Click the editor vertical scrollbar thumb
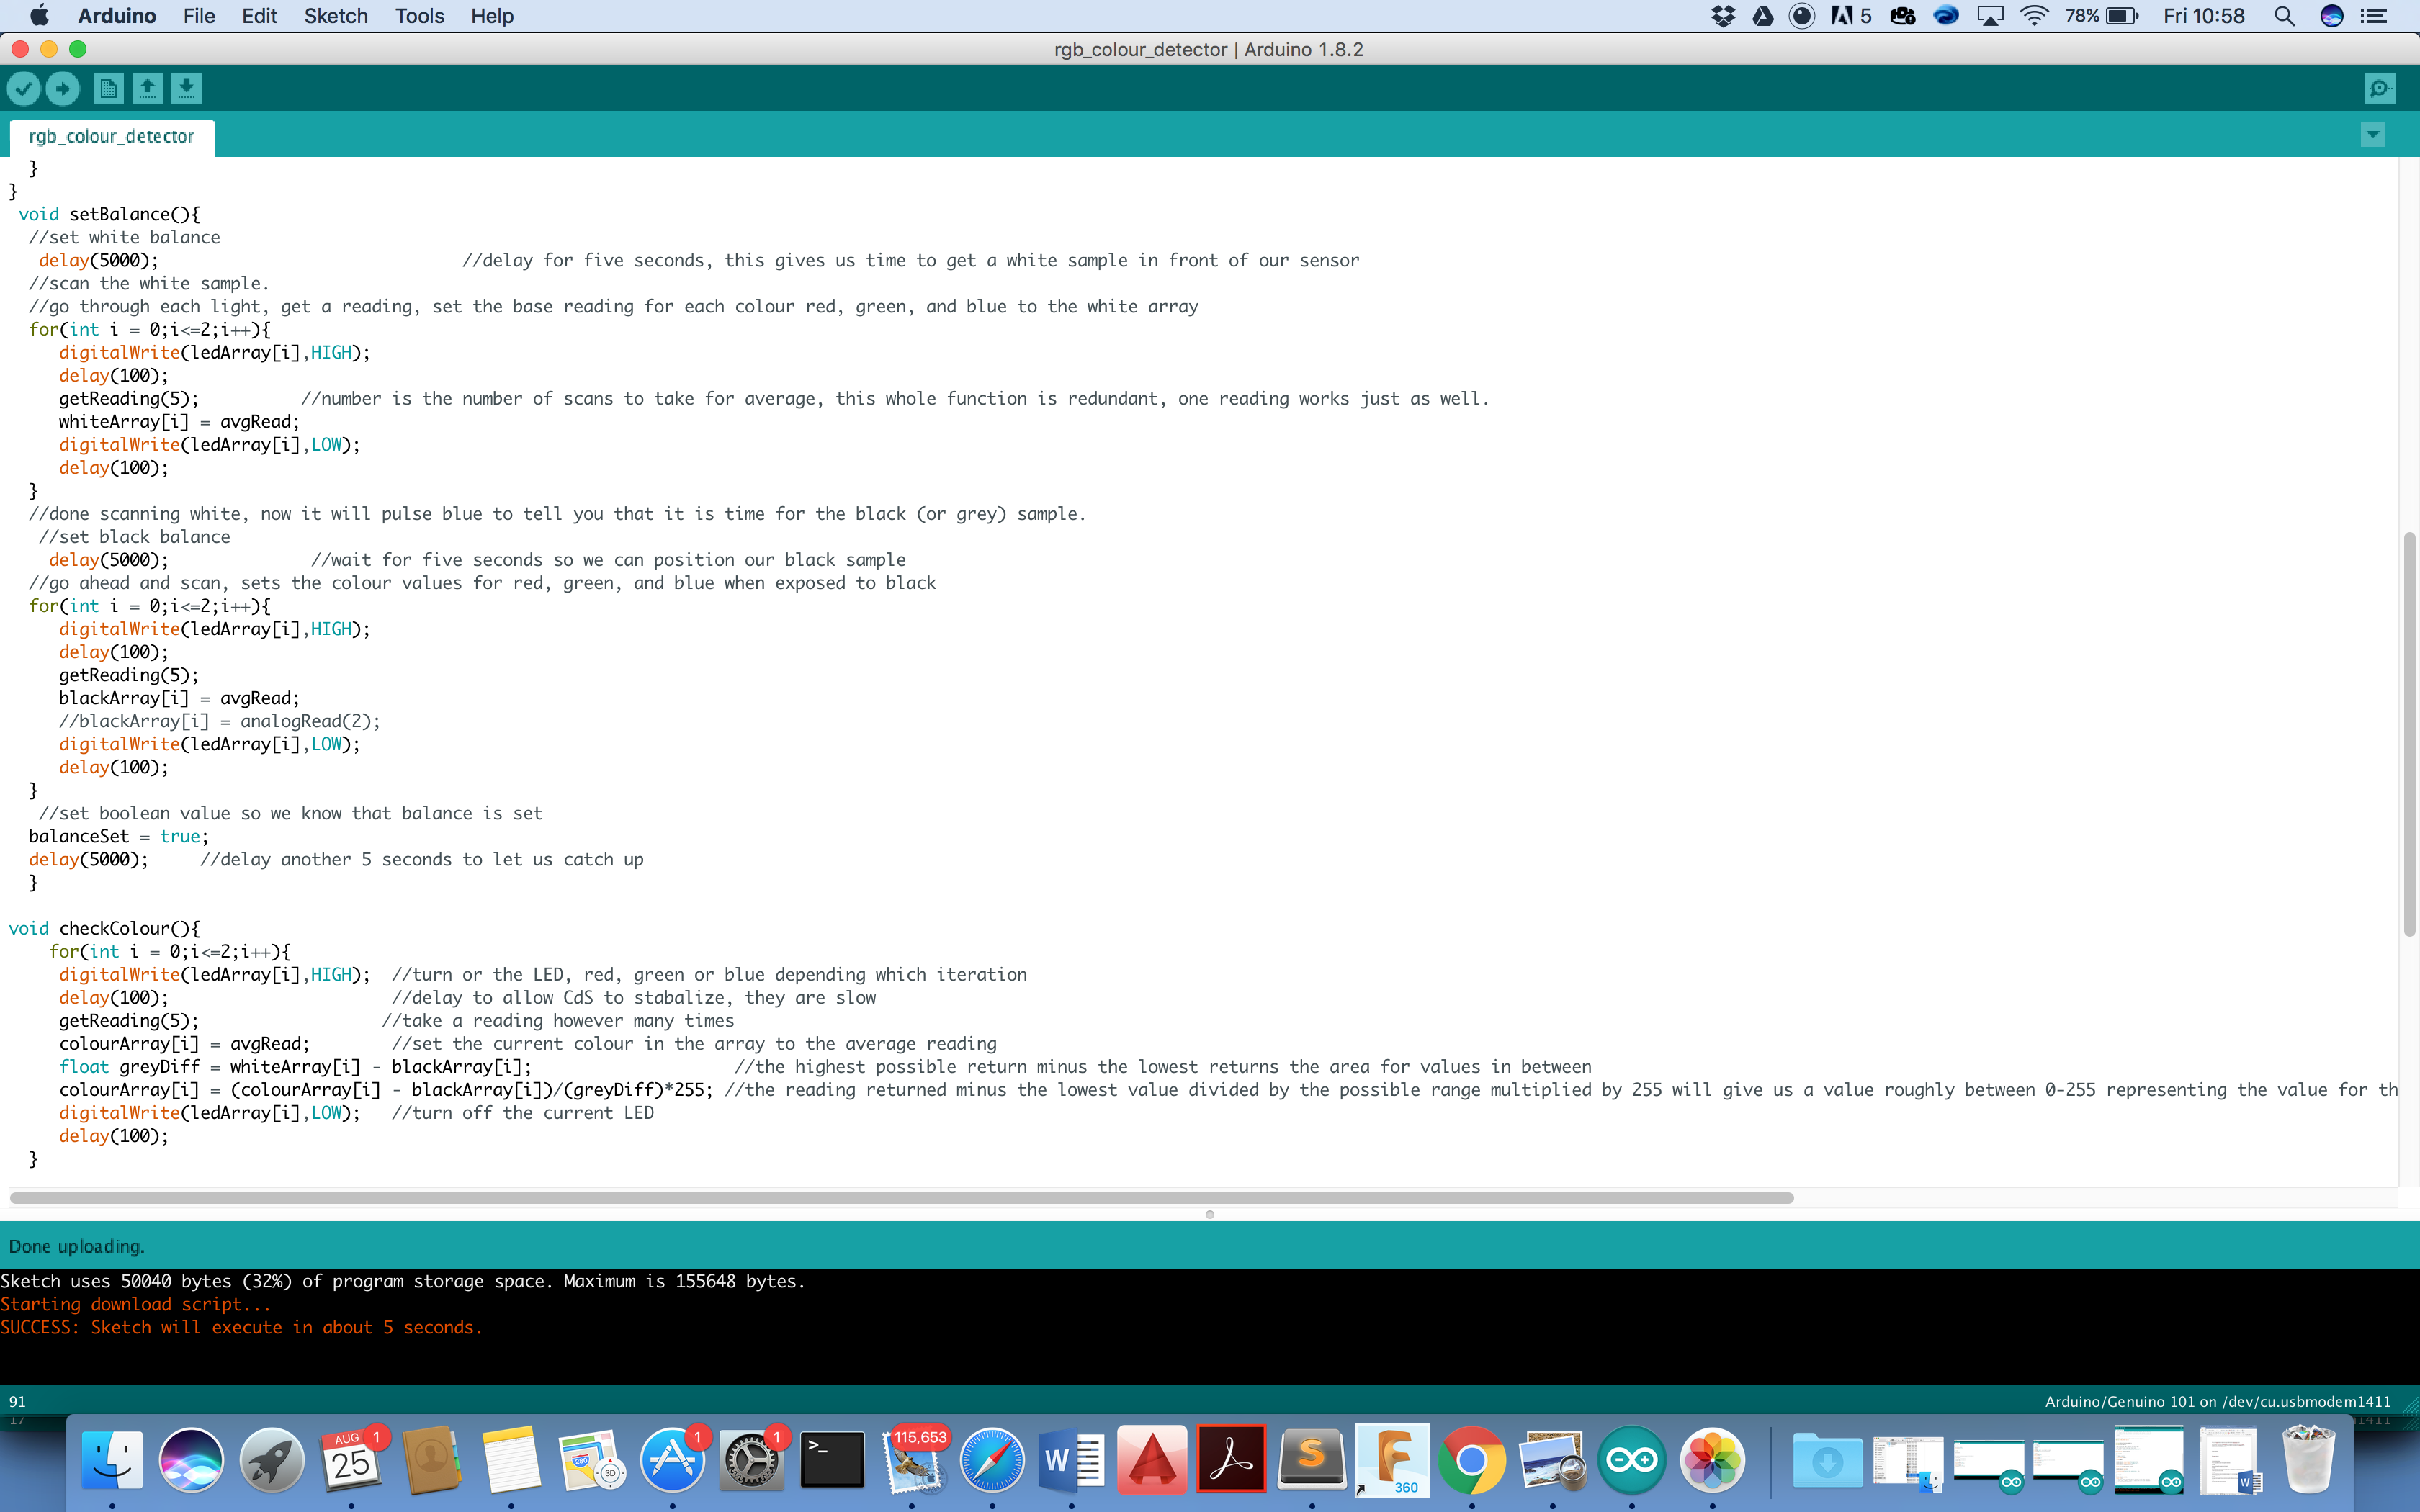2420x1512 pixels. point(2409,734)
